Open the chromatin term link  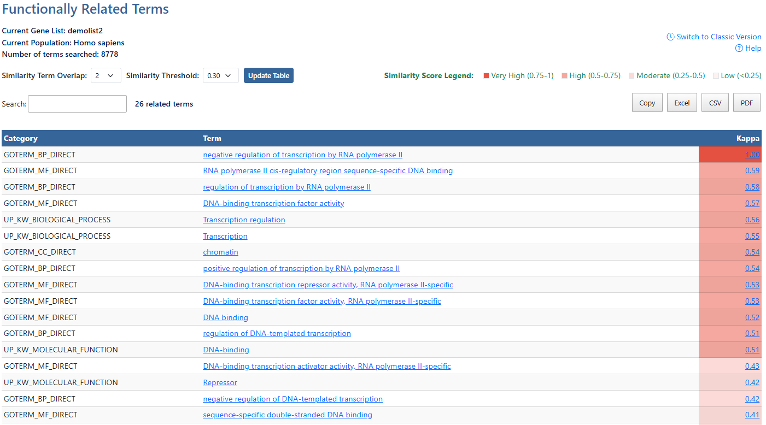click(x=220, y=252)
